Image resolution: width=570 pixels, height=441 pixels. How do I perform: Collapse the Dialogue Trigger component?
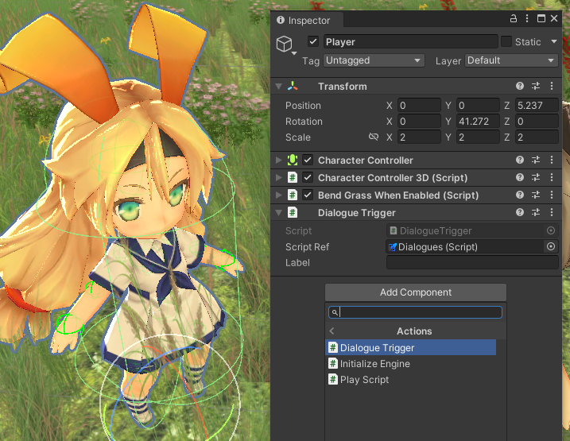279,212
